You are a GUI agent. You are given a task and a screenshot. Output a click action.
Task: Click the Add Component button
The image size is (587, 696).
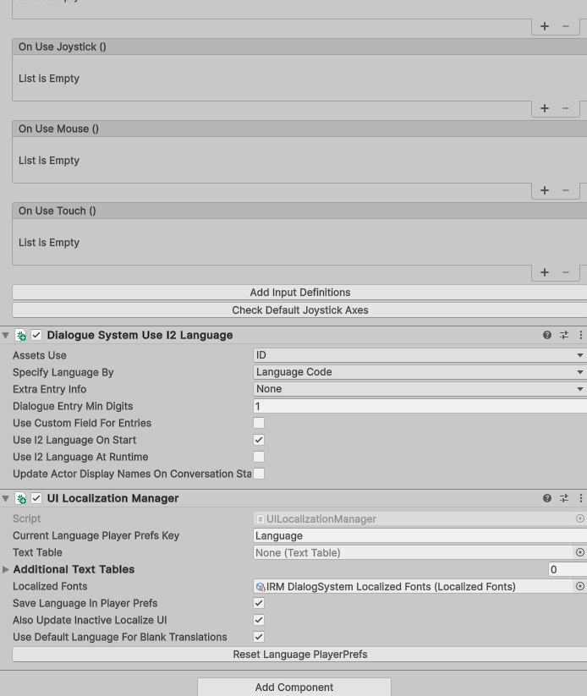[x=294, y=688]
